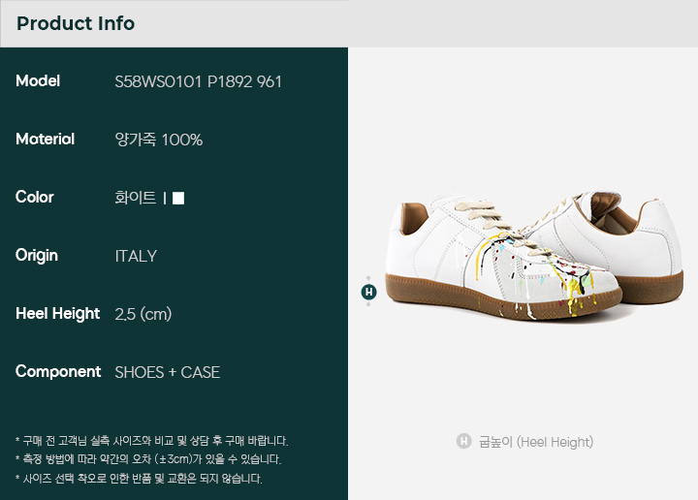Click the ITALY origin value
The height and width of the screenshot is (500, 698).
(136, 256)
